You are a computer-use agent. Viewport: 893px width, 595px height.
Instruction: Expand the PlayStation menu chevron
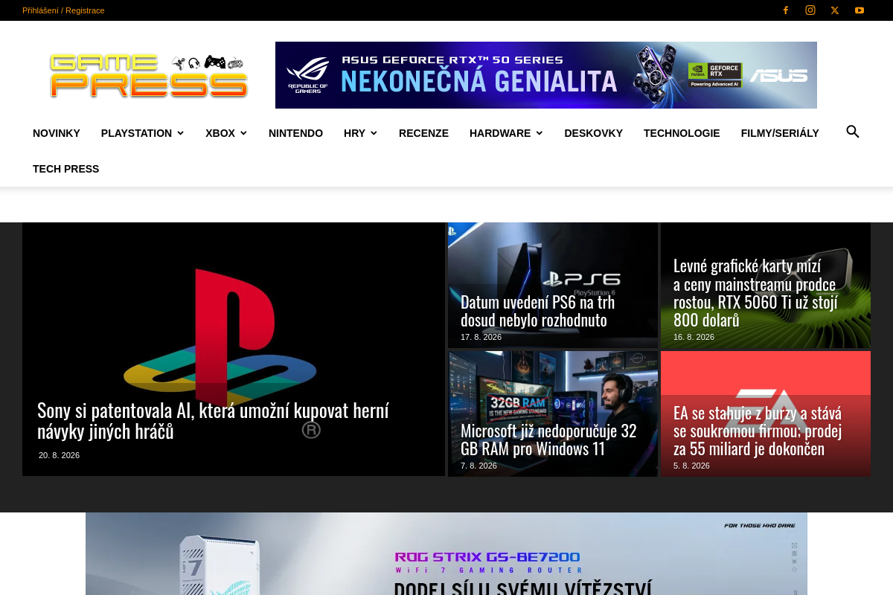(180, 133)
